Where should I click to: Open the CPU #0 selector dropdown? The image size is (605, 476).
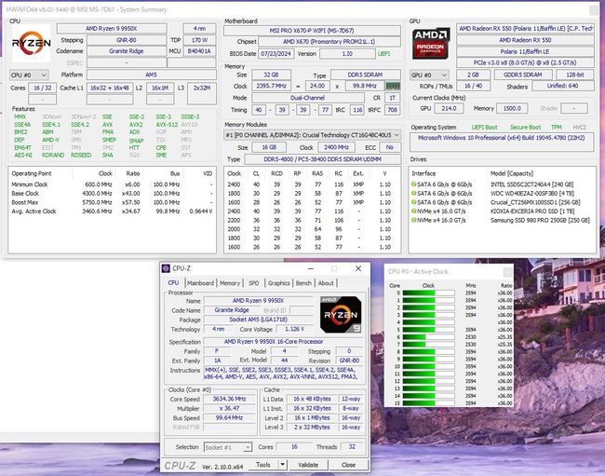[x=29, y=75]
